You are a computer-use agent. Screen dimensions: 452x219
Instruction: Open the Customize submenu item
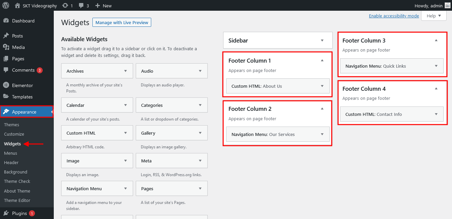click(x=14, y=134)
